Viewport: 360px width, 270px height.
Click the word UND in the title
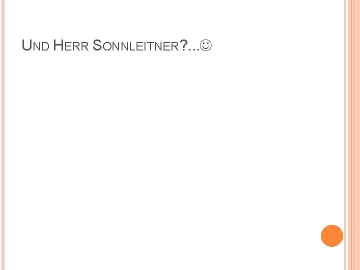coord(35,46)
